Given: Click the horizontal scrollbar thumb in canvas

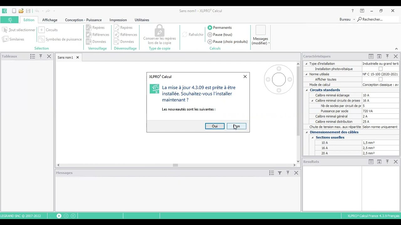Looking at the screenshot, I should (175, 165).
